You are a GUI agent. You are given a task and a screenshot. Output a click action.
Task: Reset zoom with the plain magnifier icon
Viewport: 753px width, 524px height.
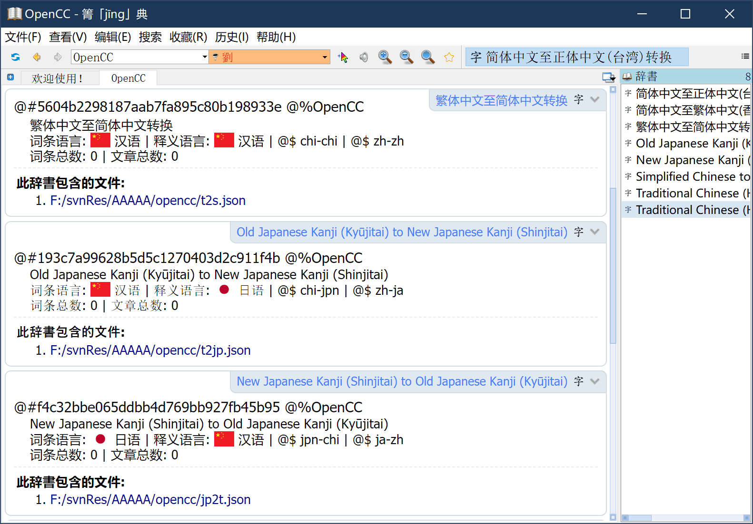[x=427, y=57]
